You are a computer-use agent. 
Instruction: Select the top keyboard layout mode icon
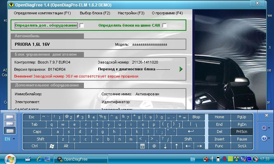10,117
